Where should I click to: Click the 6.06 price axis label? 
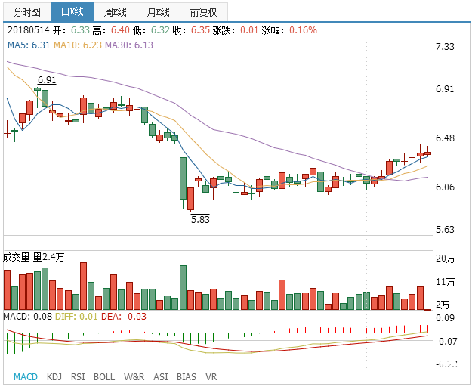(445, 187)
